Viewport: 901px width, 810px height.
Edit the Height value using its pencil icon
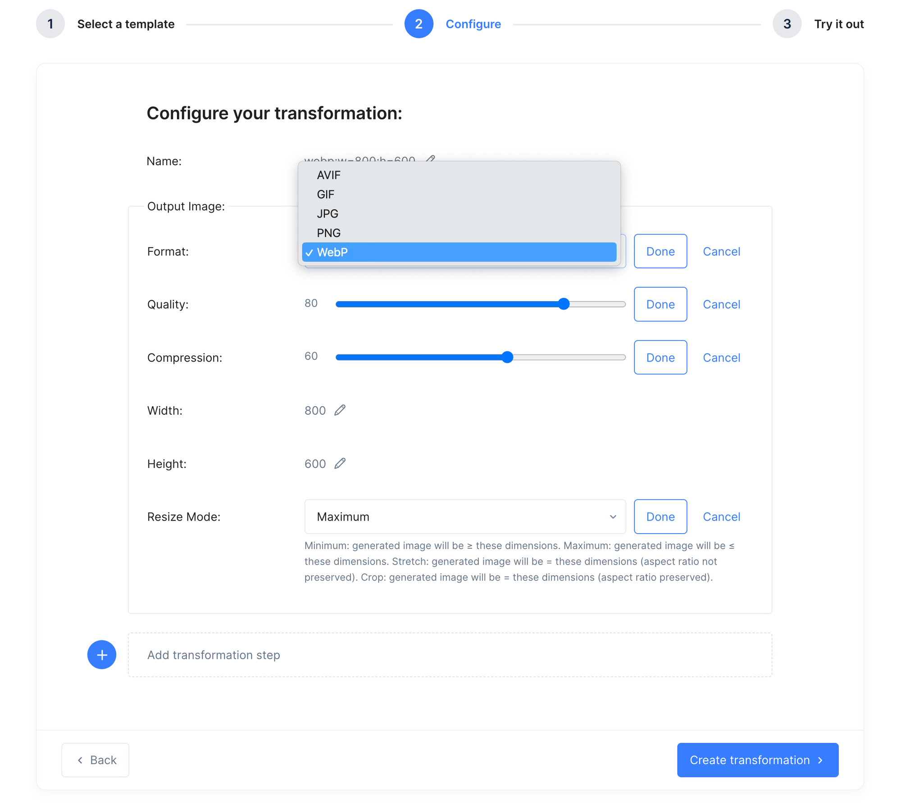[x=341, y=463]
